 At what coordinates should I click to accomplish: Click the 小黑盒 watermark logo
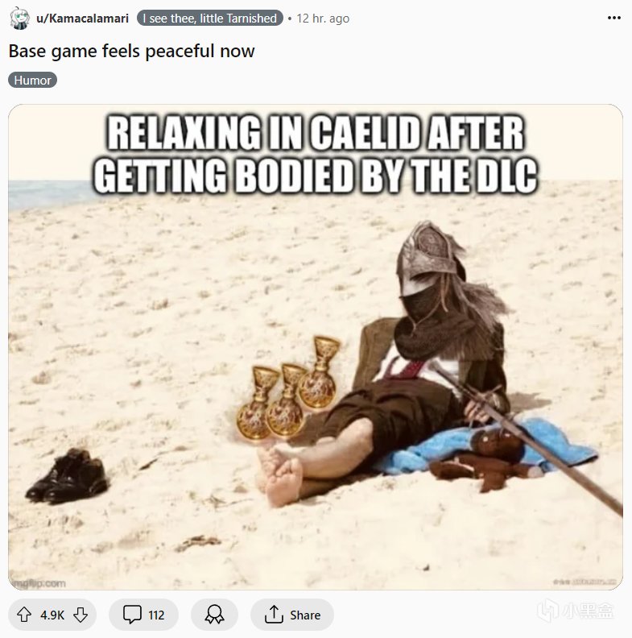(576, 610)
